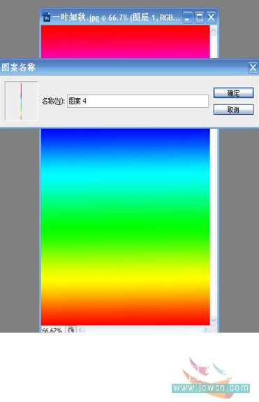Click the 图案名称 dialog title text
Image resolution: width=259 pixels, height=402 pixels.
[x=18, y=68]
